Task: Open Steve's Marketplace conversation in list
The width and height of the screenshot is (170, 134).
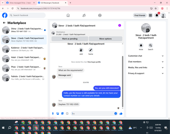Action: pyautogui.click(x=24, y=40)
